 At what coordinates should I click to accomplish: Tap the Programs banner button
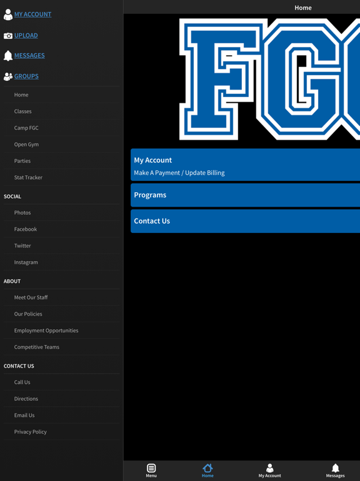(245, 195)
